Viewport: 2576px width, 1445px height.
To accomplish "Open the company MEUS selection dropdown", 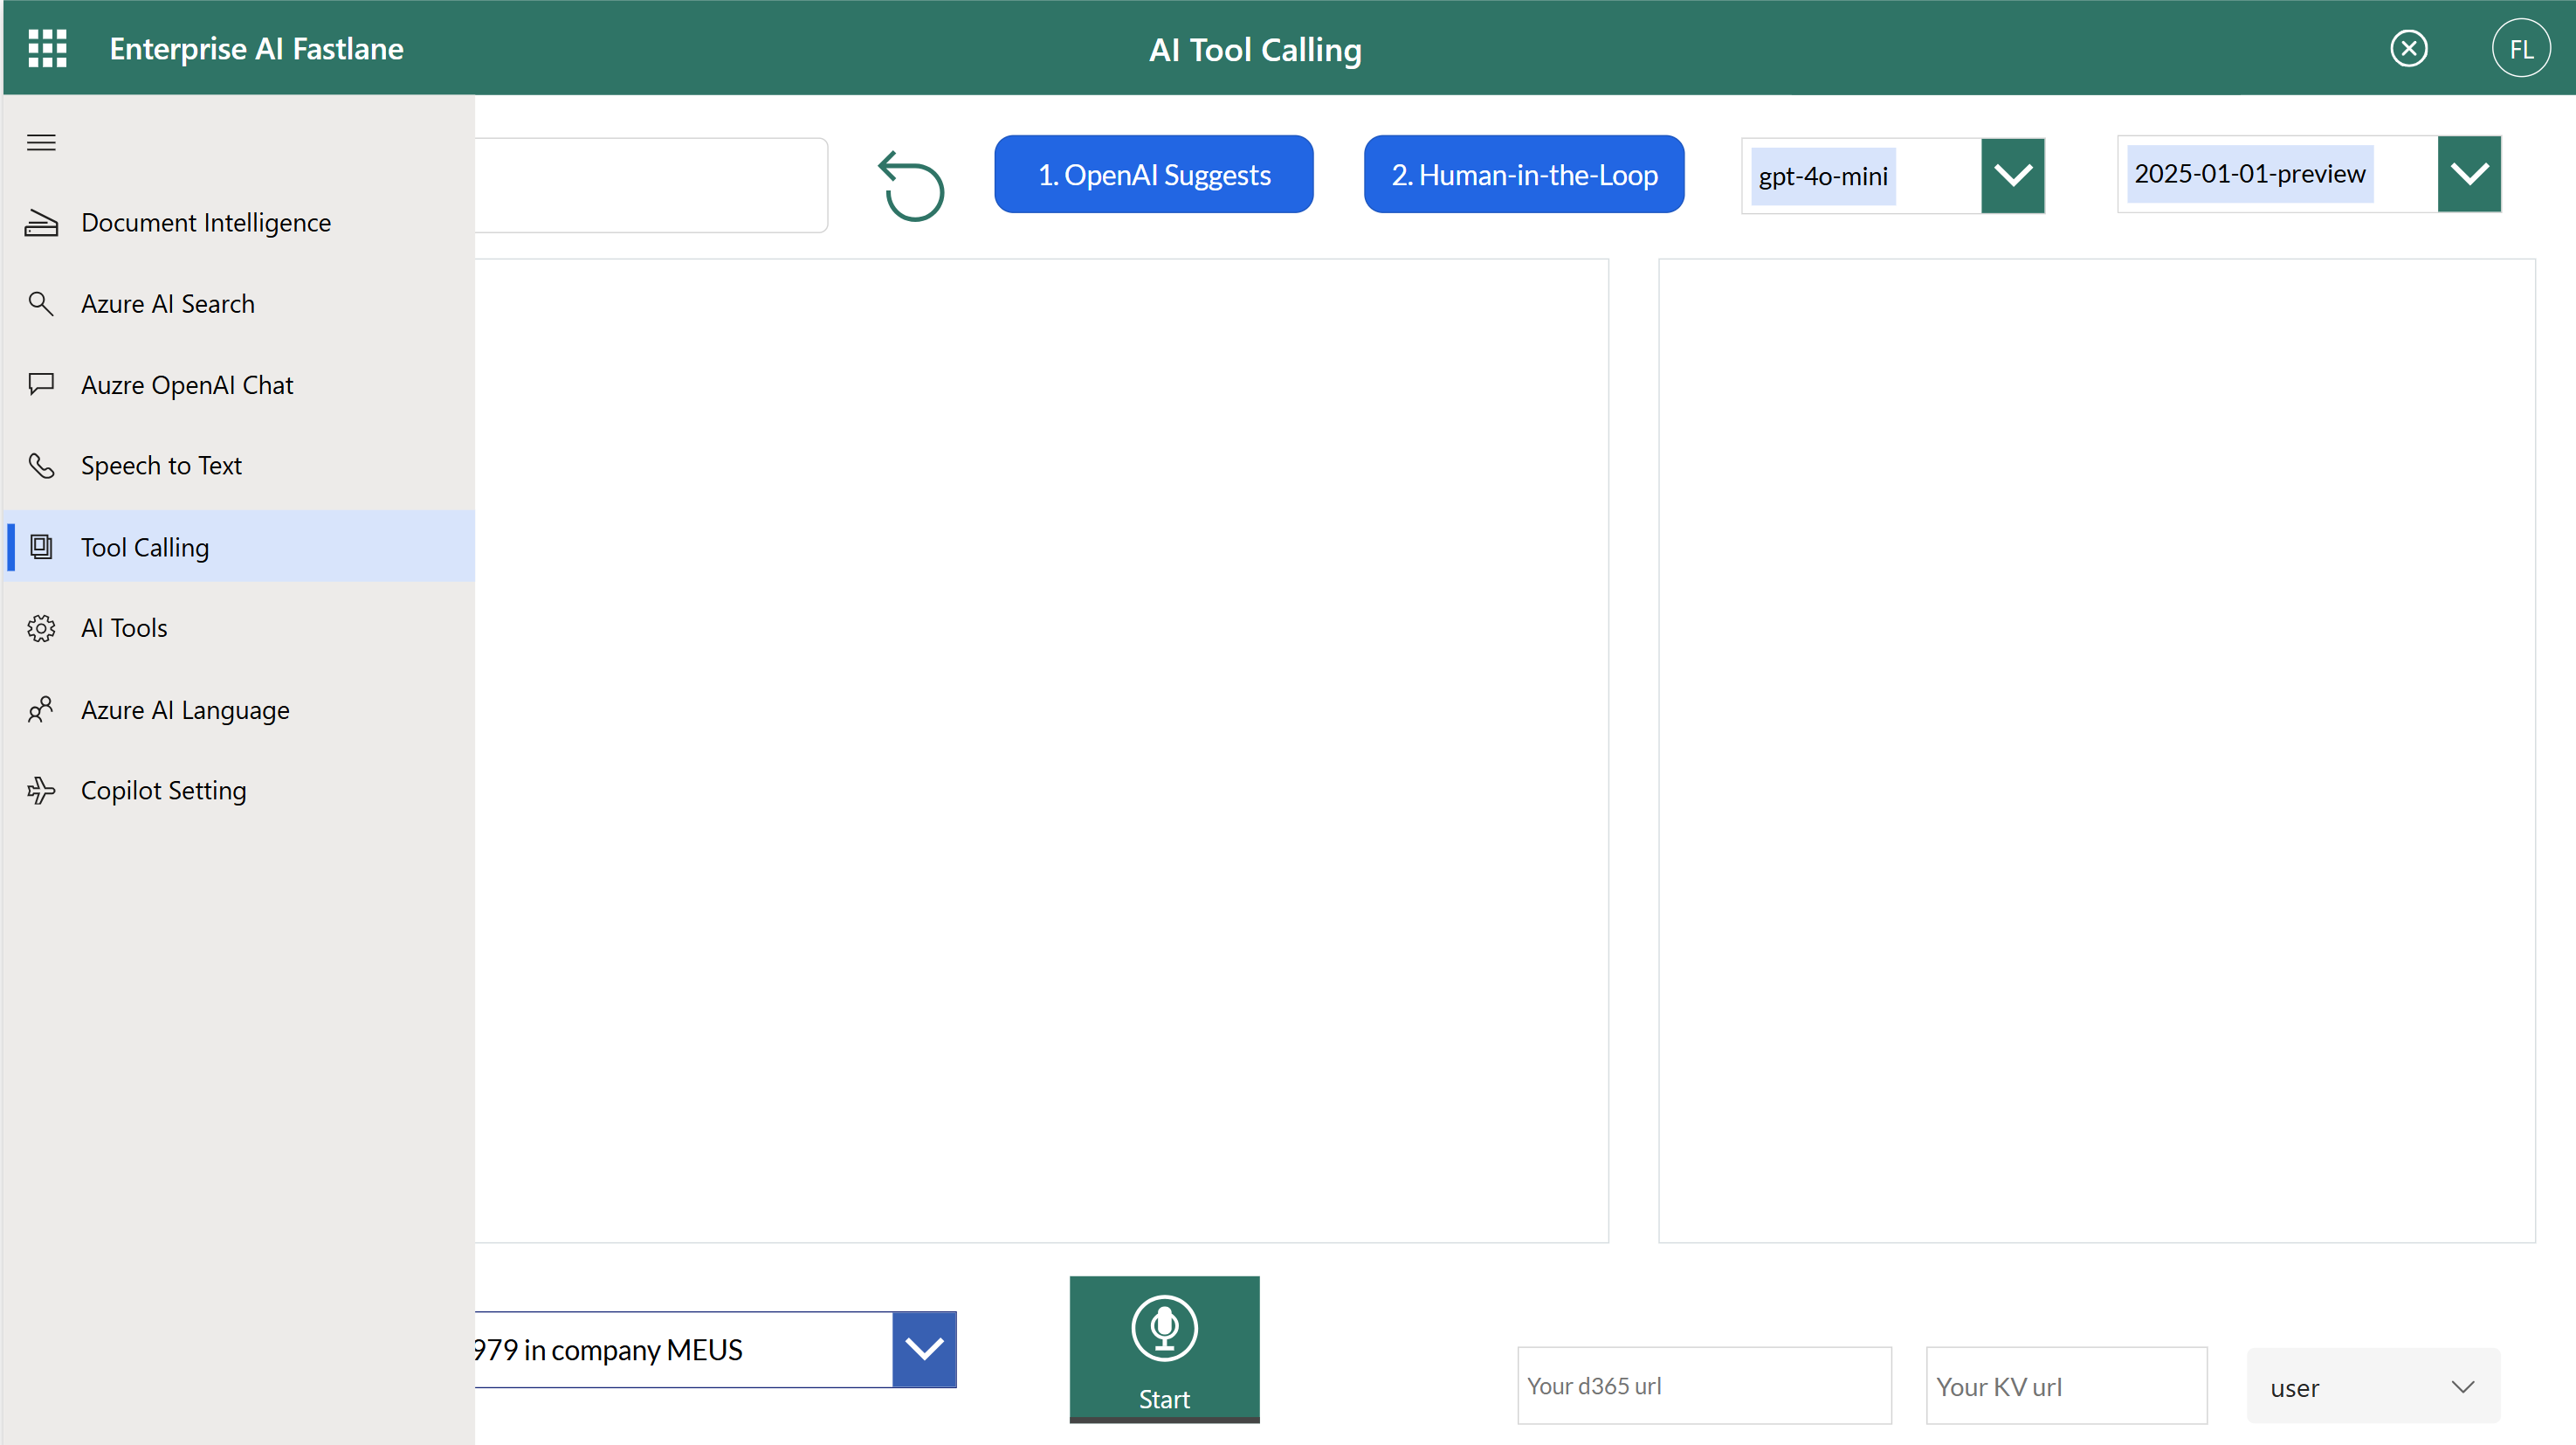I will [923, 1349].
